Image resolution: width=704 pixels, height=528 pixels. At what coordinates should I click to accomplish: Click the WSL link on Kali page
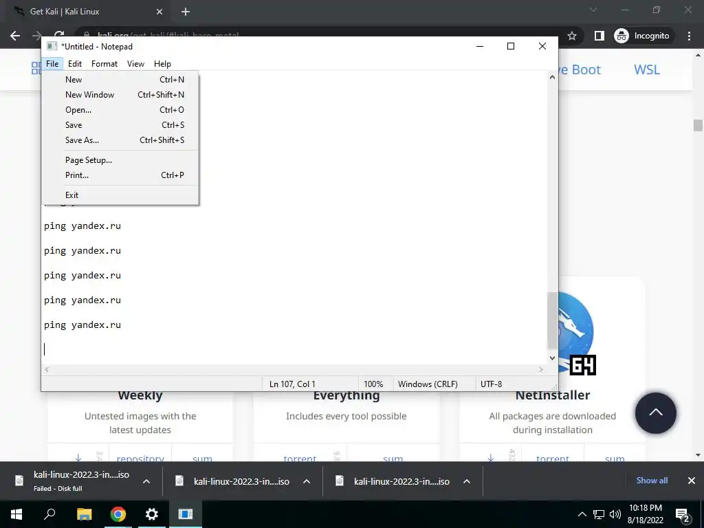coord(646,69)
